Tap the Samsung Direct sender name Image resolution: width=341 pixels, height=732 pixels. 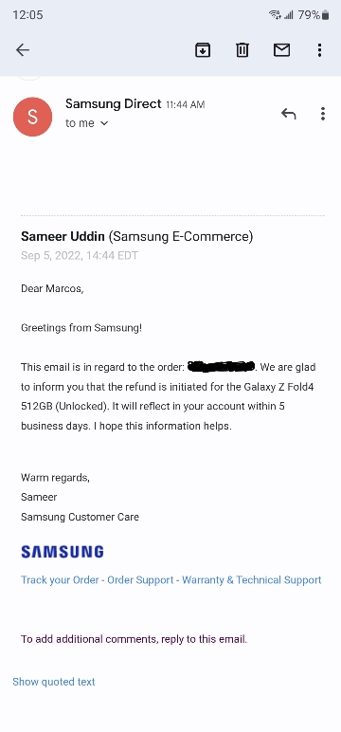pos(114,103)
